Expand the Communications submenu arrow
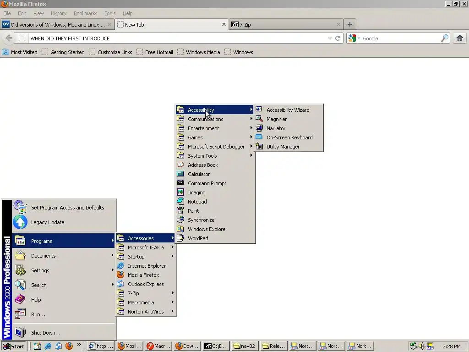 click(251, 119)
